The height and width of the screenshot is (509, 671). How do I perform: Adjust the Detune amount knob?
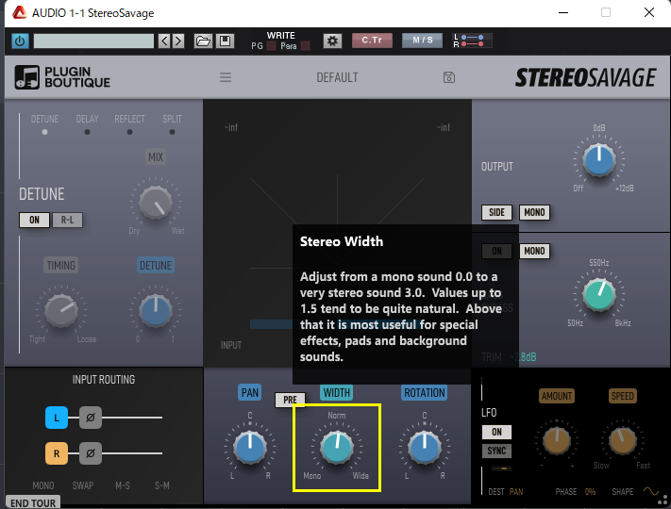(156, 311)
